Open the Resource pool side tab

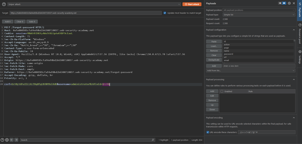click(x=299, y=34)
